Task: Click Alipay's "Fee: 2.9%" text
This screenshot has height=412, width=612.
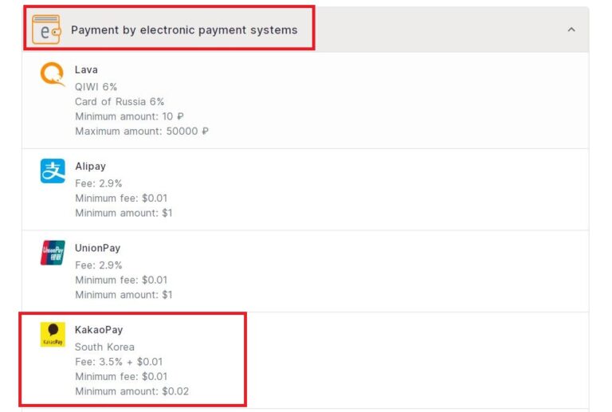Action: tap(99, 183)
